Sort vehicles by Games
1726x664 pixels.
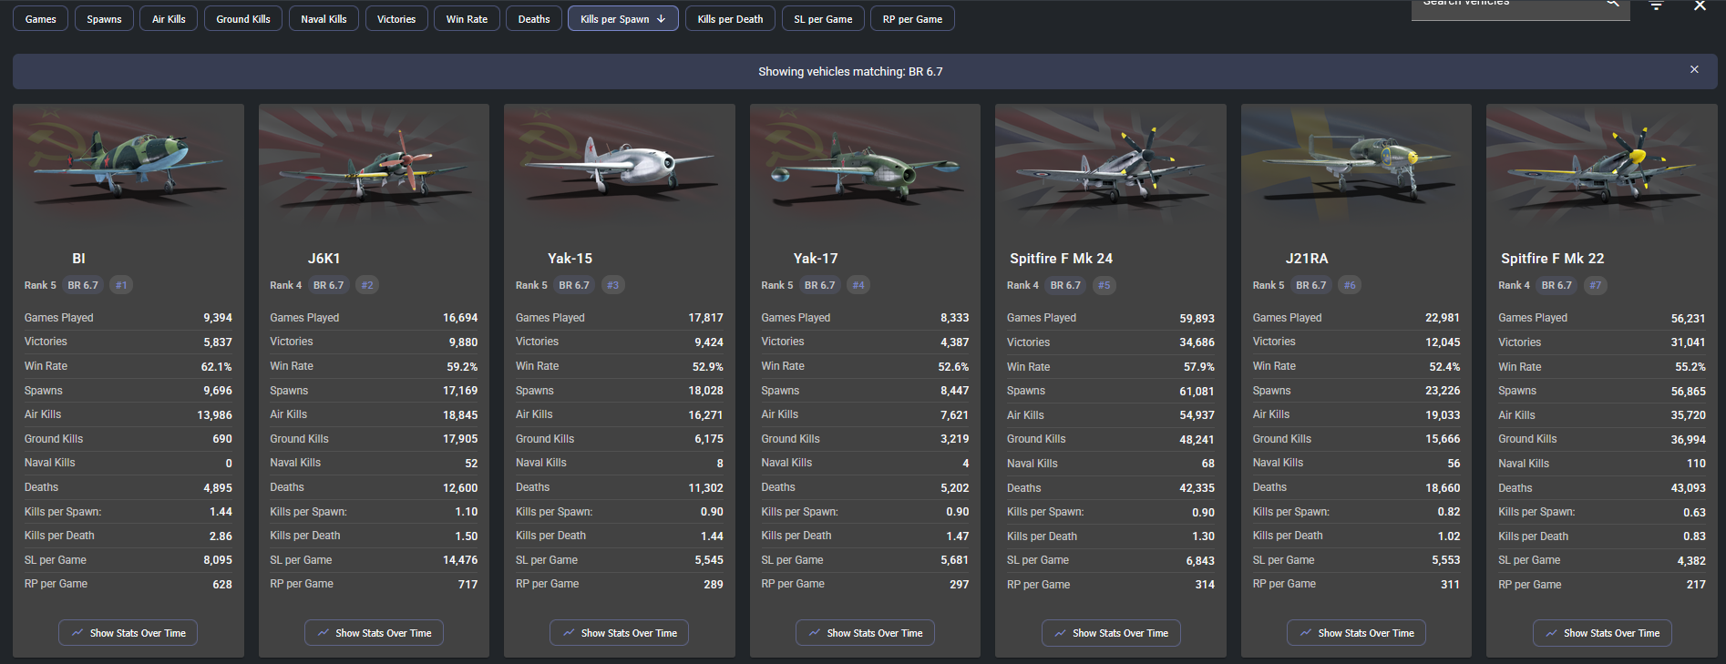point(40,19)
